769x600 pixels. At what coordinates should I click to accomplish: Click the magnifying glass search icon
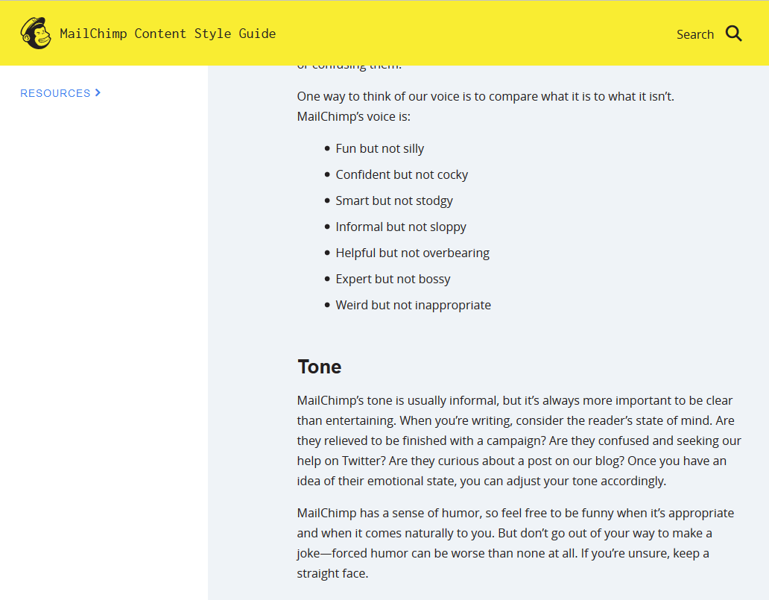pos(734,34)
